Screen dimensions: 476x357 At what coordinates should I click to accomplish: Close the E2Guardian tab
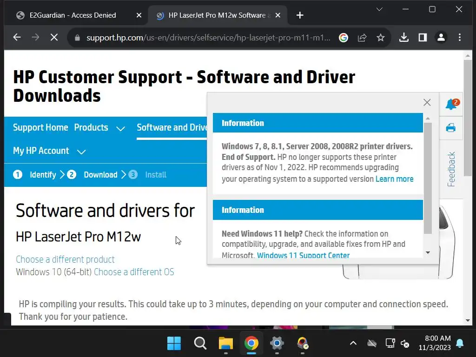(x=139, y=15)
